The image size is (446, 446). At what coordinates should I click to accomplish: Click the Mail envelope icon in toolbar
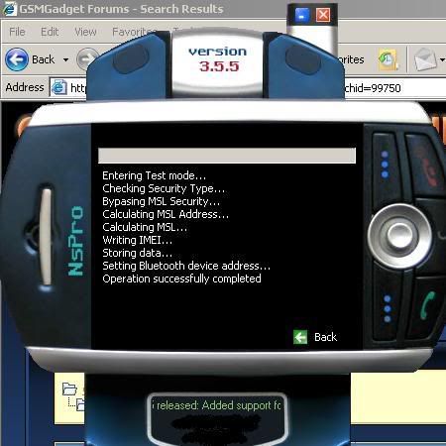tap(425, 59)
